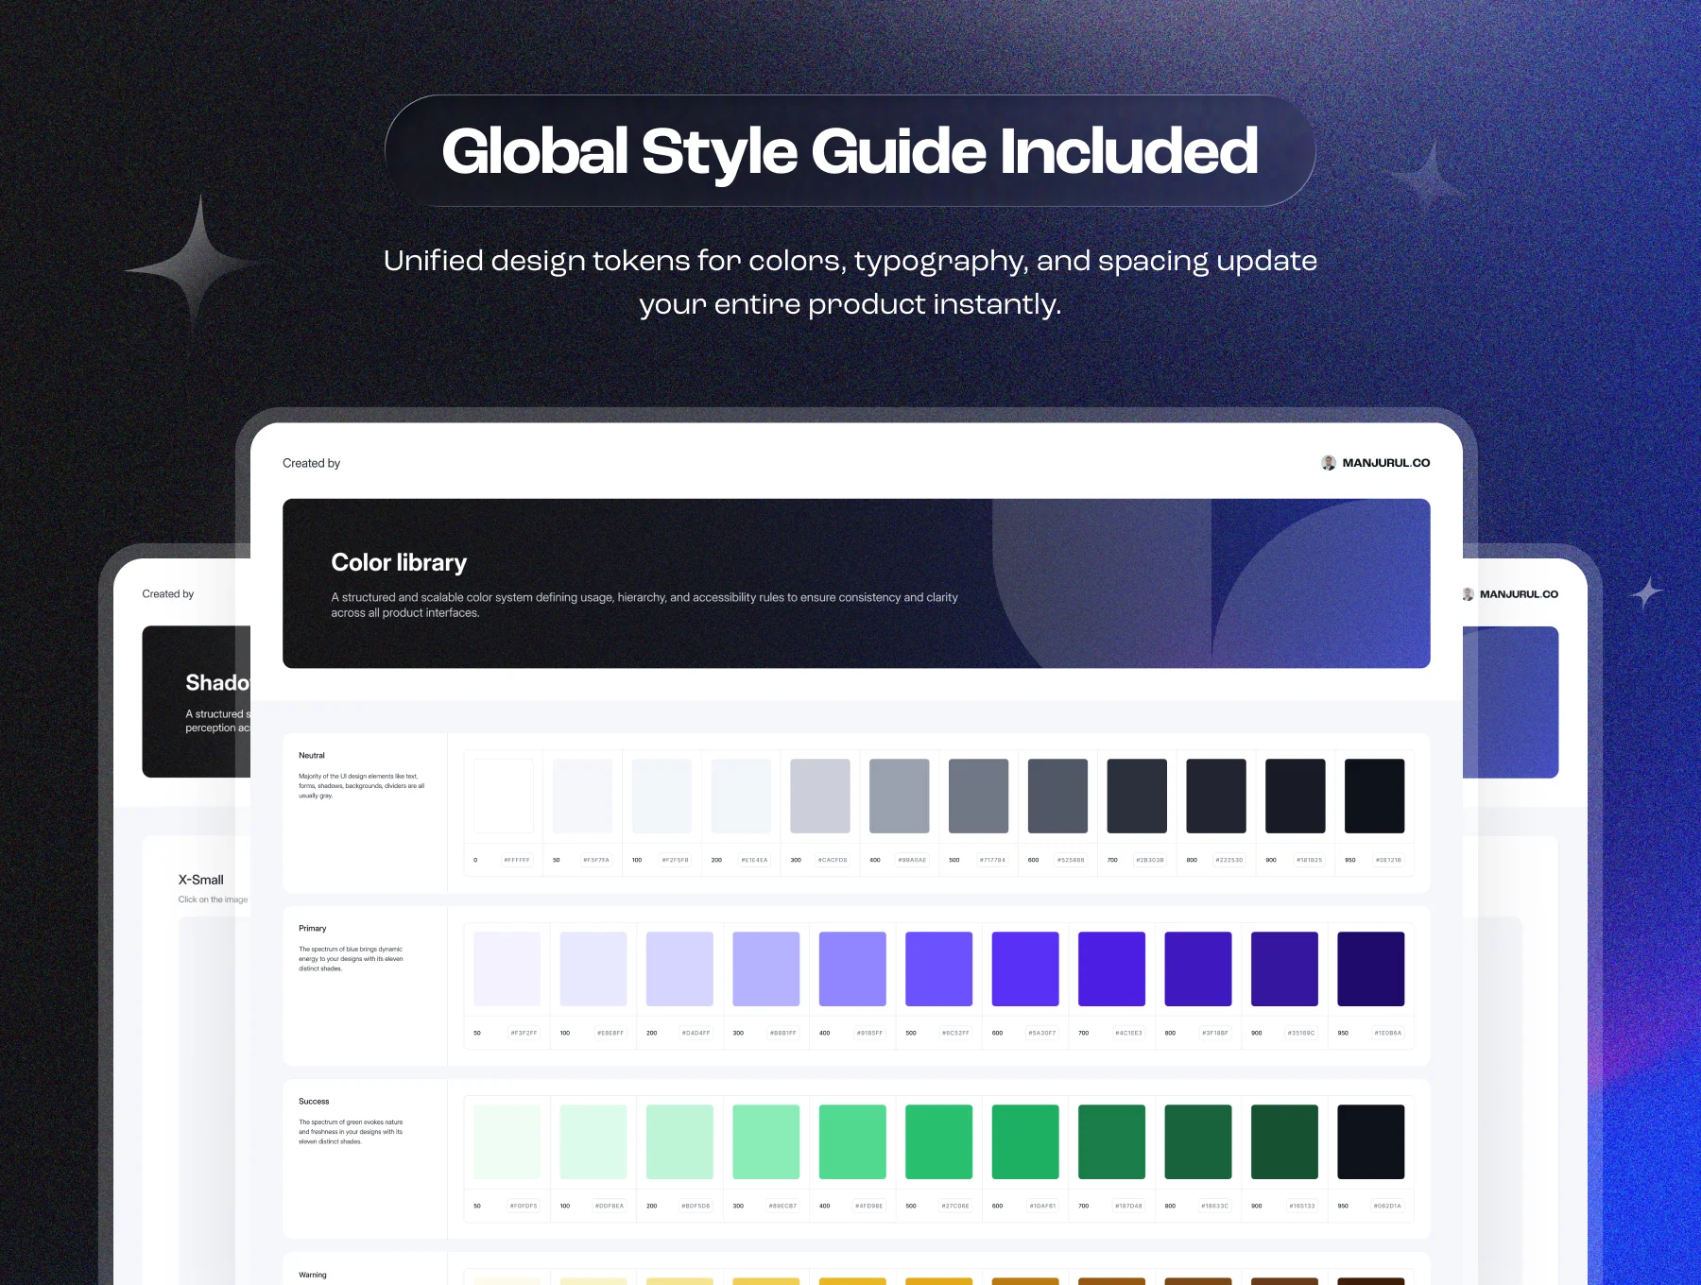Click the #27C06E hex code label
This screenshot has height=1285, width=1701.
pyautogui.click(x=955, y=1206)
